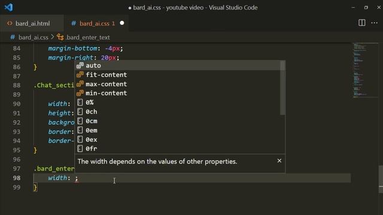
Task: Click .bard_enter_text breadcrumb symbol
Action: pos(88,37)
